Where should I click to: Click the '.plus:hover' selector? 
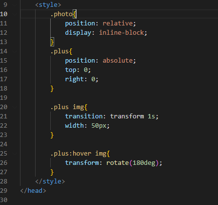pos(71,154)
